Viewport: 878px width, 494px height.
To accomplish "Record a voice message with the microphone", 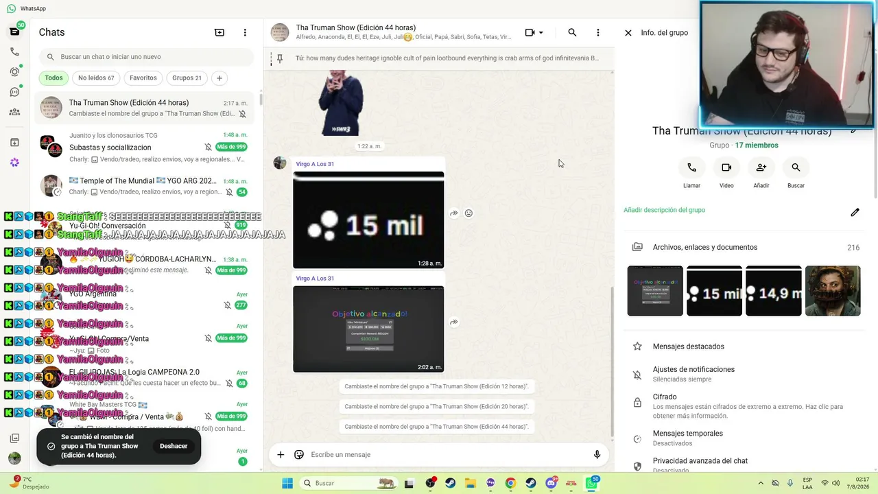I will 597,454.
